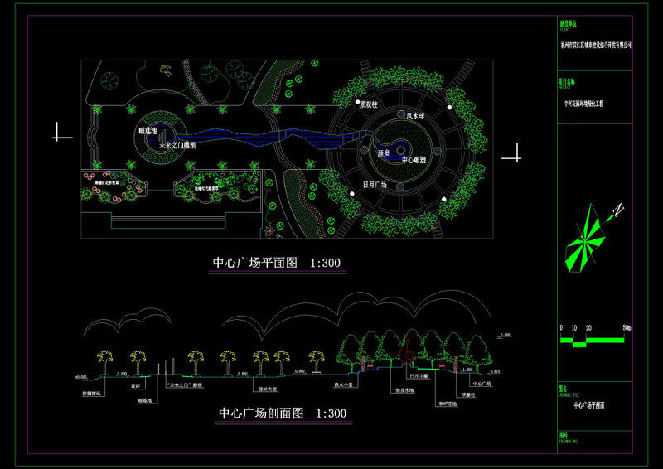Click the 涌泉水池 callout in section
Screen dimensions: 663x469
point(405,391)
